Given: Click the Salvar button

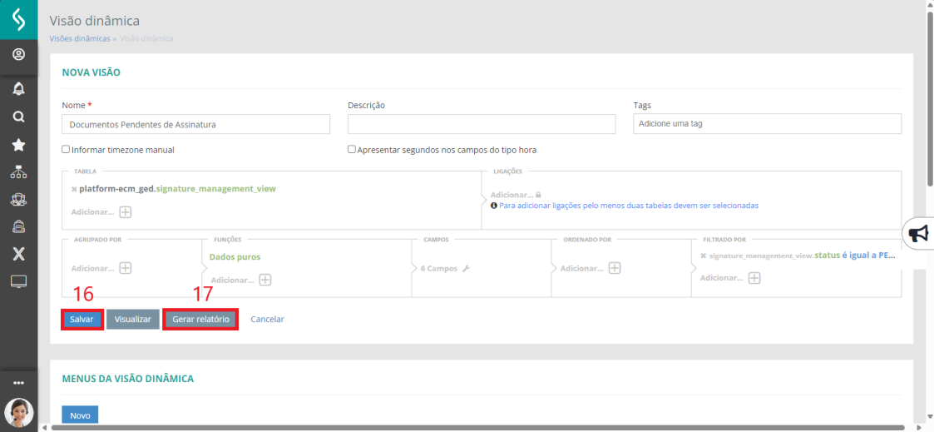Looking at the screenshot, I should tap(82, 319).
